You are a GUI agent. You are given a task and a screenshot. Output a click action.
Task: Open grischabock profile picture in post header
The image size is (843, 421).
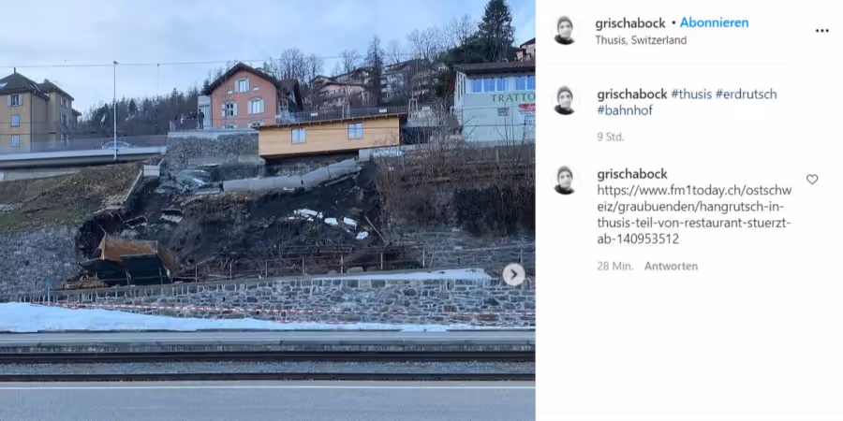(565, 31)
